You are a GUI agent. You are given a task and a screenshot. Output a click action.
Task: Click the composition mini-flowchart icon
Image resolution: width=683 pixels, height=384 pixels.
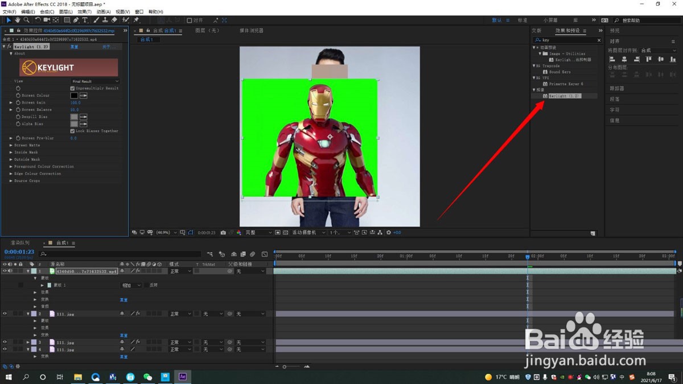(x=210, y=254)
